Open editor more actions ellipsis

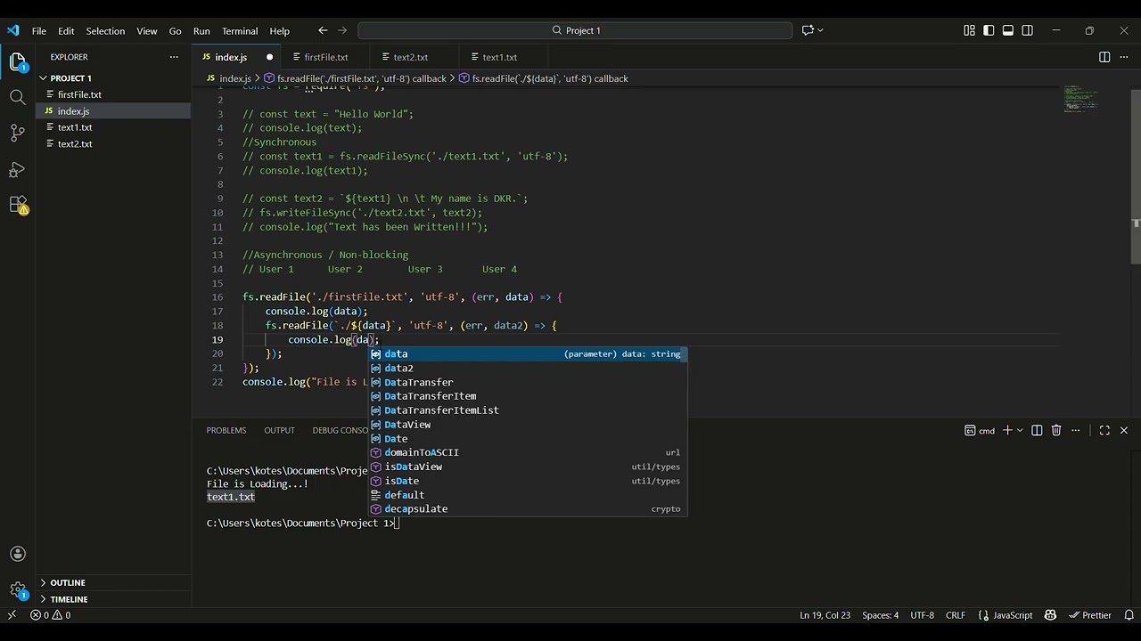[1124, 57]
